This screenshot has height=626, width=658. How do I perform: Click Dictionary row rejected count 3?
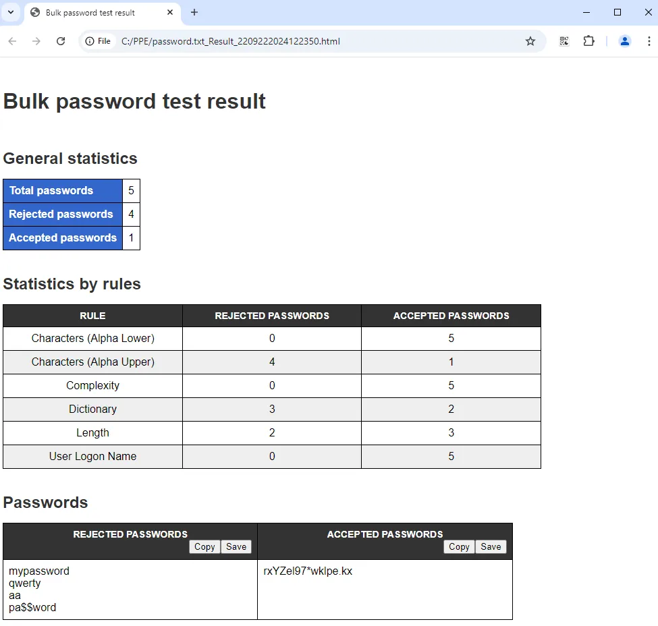(x=272, y=409)
